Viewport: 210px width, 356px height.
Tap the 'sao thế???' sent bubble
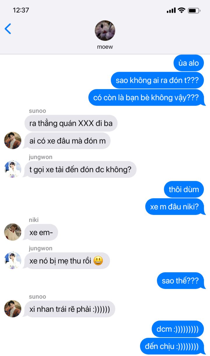181,281
